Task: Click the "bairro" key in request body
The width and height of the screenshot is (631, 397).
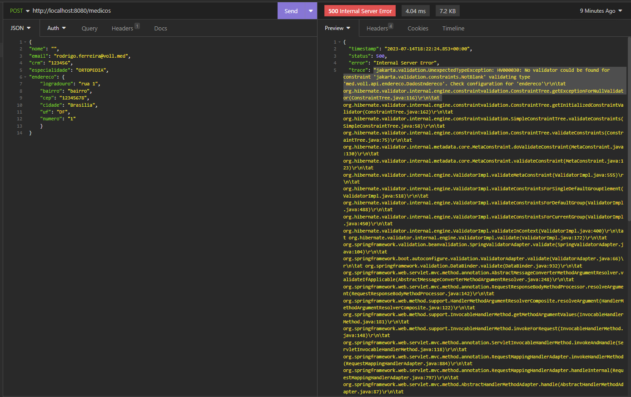Action: [x=51, y=91]
